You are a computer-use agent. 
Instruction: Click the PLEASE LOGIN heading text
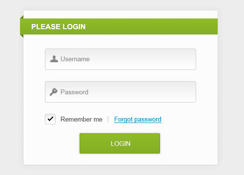click(59, 27)
